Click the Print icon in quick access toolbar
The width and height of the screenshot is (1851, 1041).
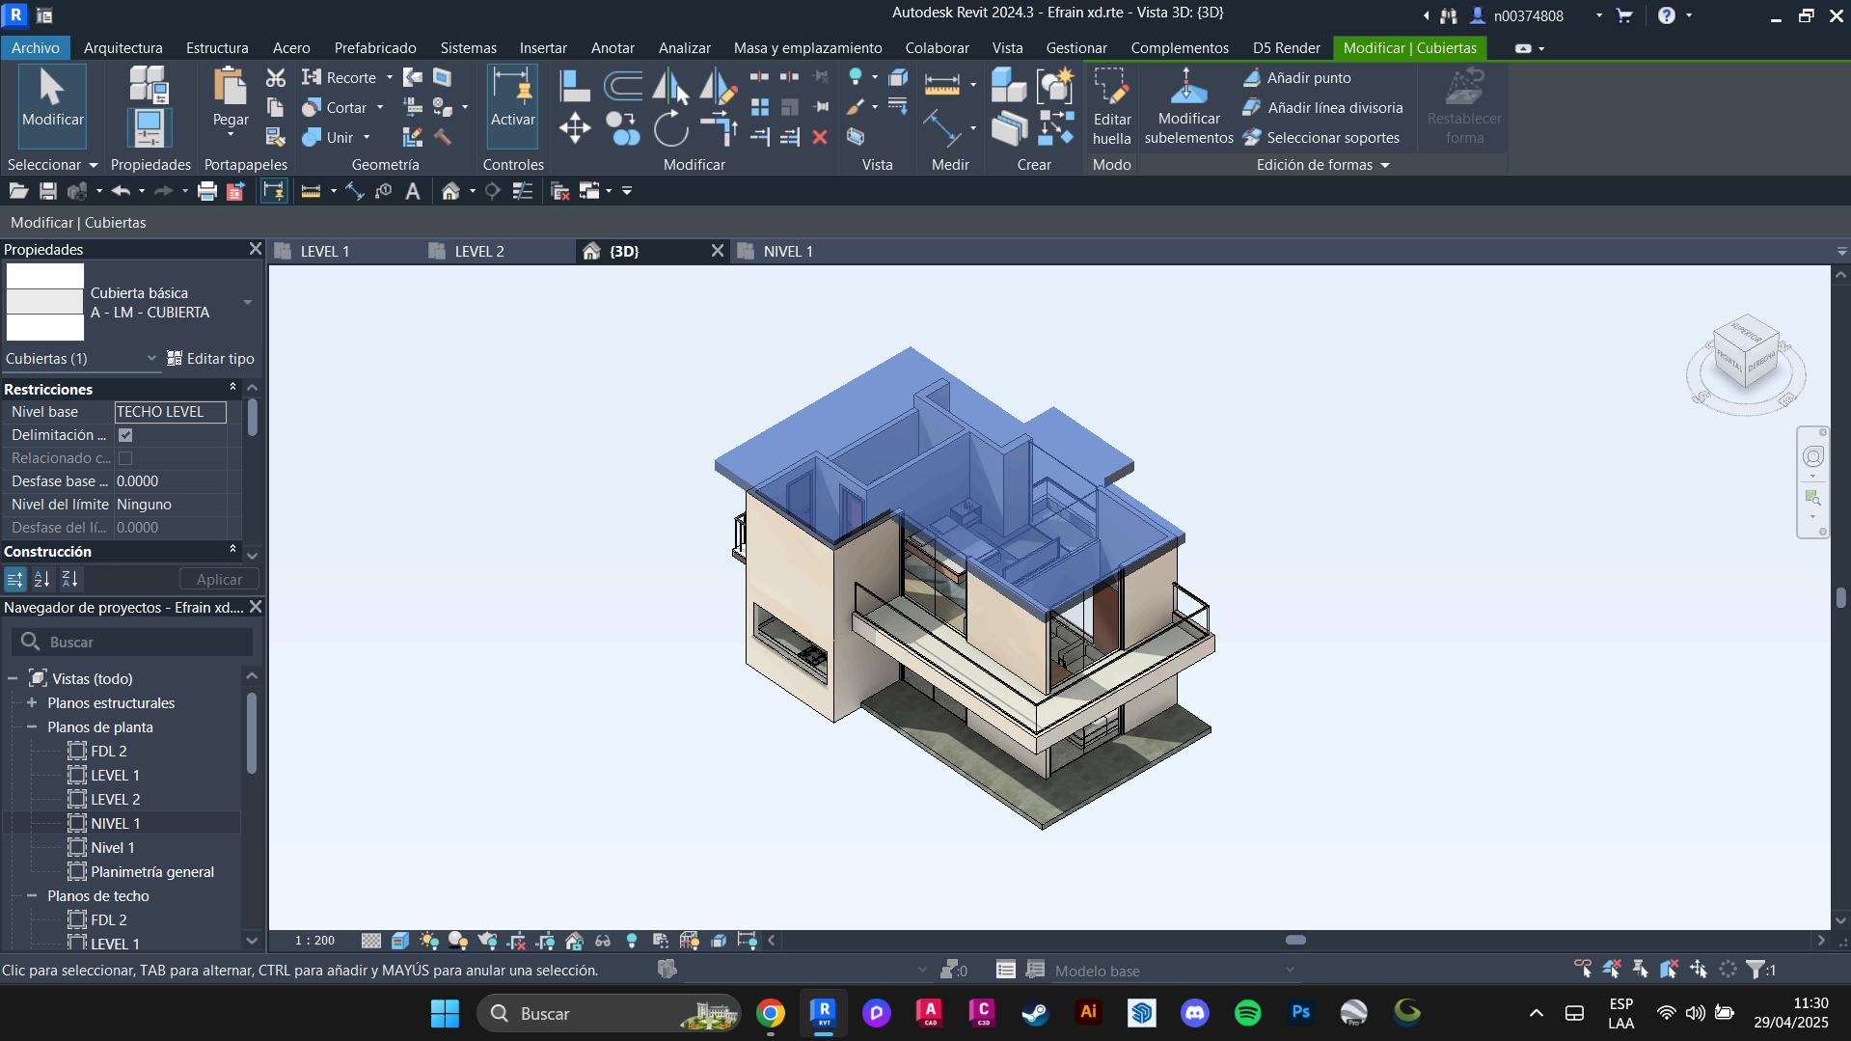tap(206, 191)
